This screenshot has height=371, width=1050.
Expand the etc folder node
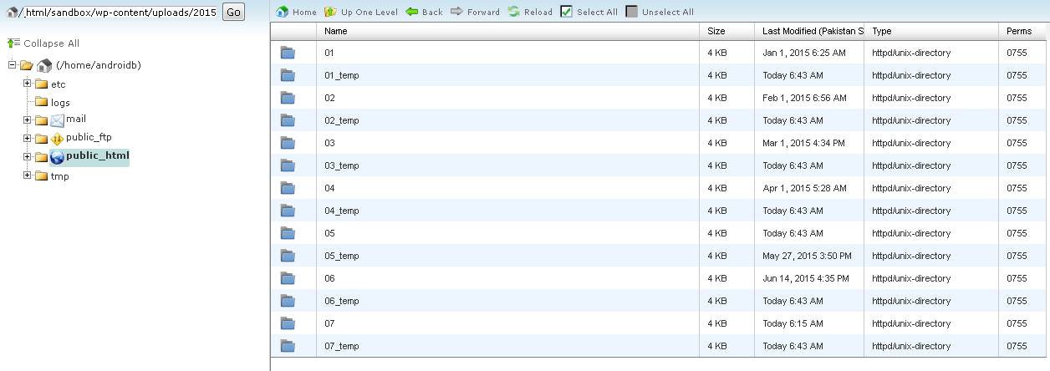tap(28, 83)
